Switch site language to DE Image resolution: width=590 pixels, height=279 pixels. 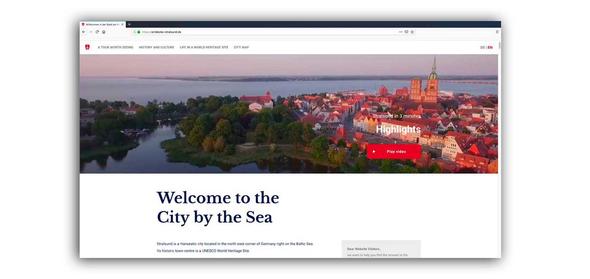(483, 48)
